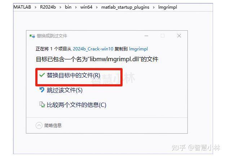Viewport: 226px width, 157px height.
Task: Click the copy dialog title icon
Action: tap(32, 36)
